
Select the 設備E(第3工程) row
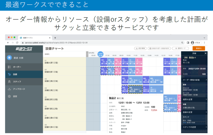64,99
